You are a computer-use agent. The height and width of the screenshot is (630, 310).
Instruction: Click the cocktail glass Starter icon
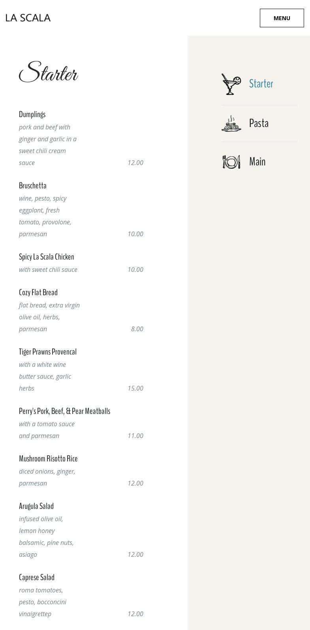pyautogui.click(x=231, y=84)
